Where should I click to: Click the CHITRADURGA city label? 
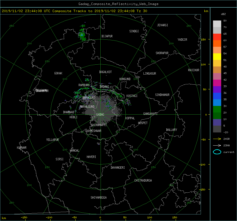(x=143, y=181)
